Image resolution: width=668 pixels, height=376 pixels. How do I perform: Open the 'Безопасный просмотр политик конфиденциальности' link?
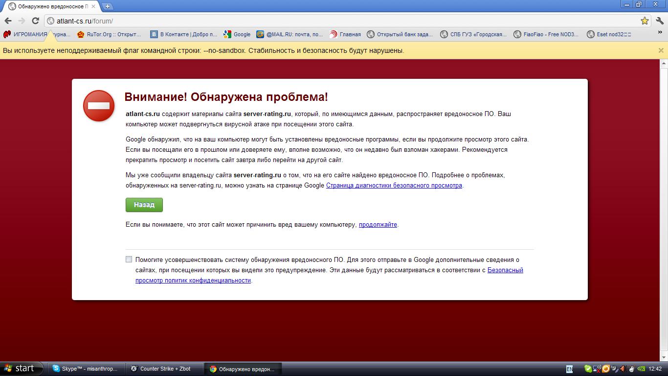329,275
